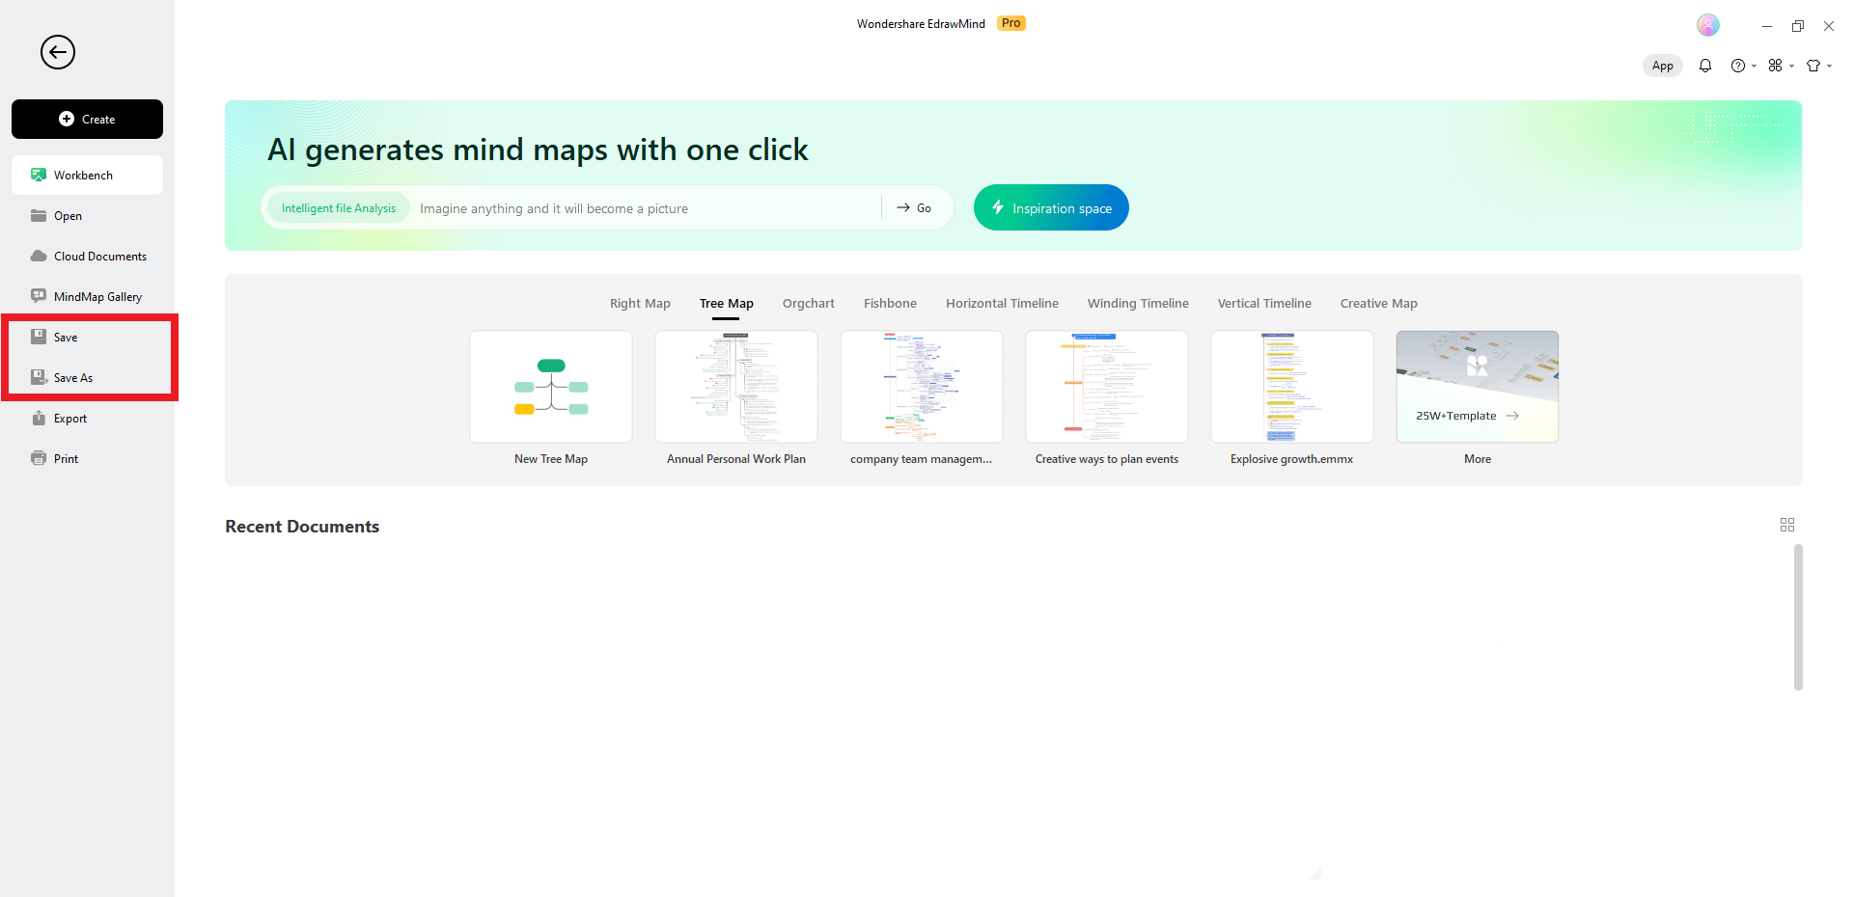The height and width of the screenshot is (897, 1853).
Task: Click the Save As disk icon
Action: pyautogui.click(x=39, y=377)
